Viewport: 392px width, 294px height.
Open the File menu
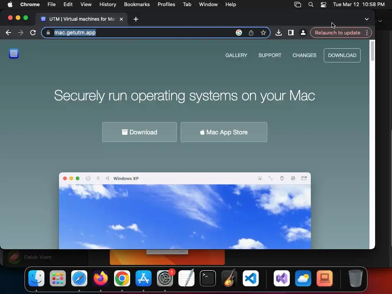pyautogui.click(x=52, y=5)
